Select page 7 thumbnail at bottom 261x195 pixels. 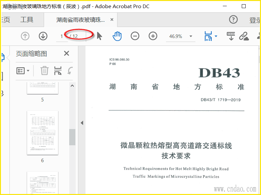pos(43,183)
